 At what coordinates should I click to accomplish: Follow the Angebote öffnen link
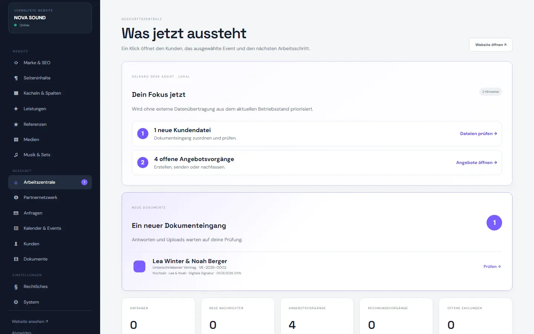(477, 163)
